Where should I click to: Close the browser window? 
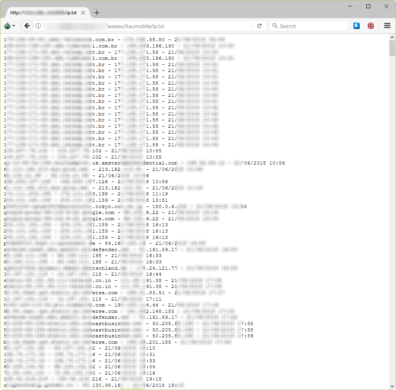click(x=387, y=6)
